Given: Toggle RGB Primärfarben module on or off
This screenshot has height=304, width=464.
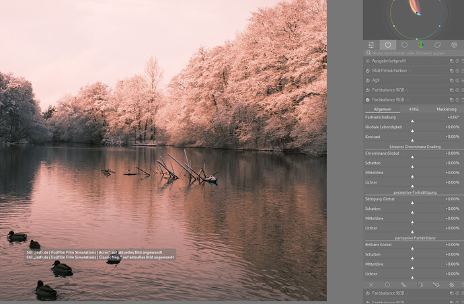Looking at the screenshot, I should coord(368,71).
